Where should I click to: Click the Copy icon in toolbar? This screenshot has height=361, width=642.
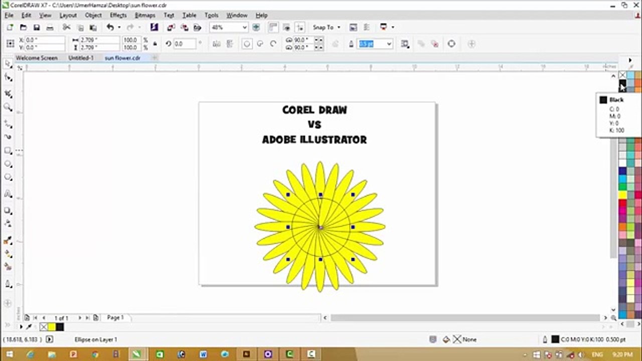pyautogui.click(x=80, y=28)
